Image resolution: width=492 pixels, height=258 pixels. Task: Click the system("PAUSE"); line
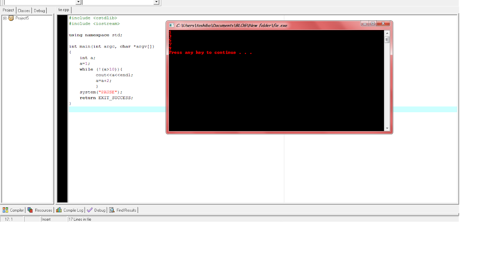point(101,93)
